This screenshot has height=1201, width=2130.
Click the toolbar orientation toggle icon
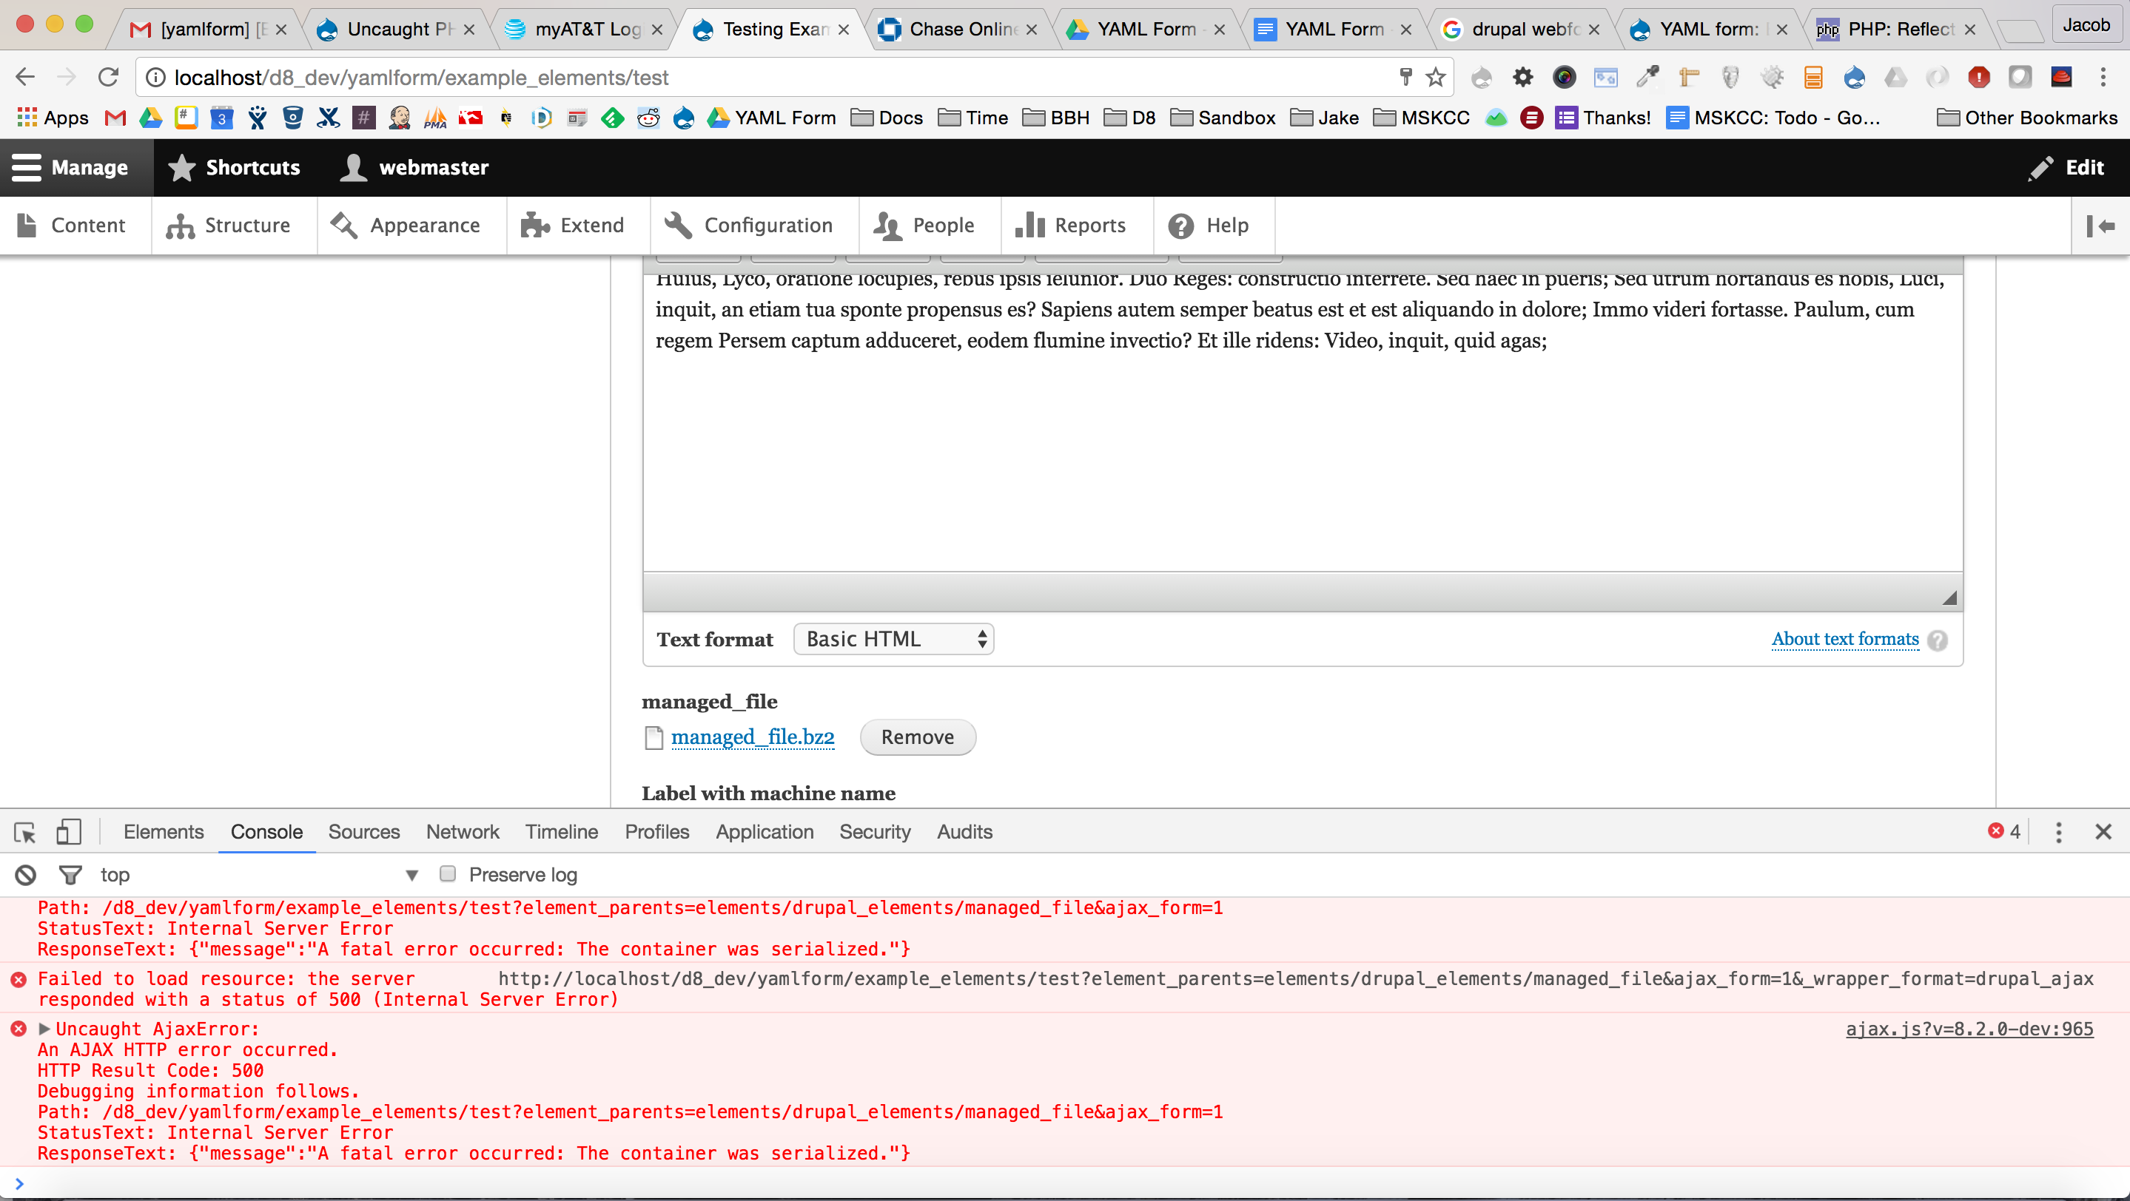[x=2100, y=226]
